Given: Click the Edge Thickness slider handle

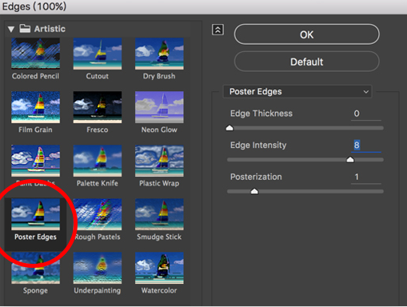Looking at the screenshot, I should (229, 128).
